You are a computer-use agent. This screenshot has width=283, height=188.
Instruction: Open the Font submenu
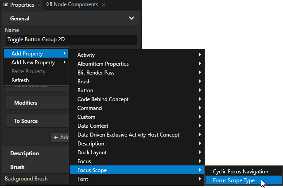click(137, 179)
